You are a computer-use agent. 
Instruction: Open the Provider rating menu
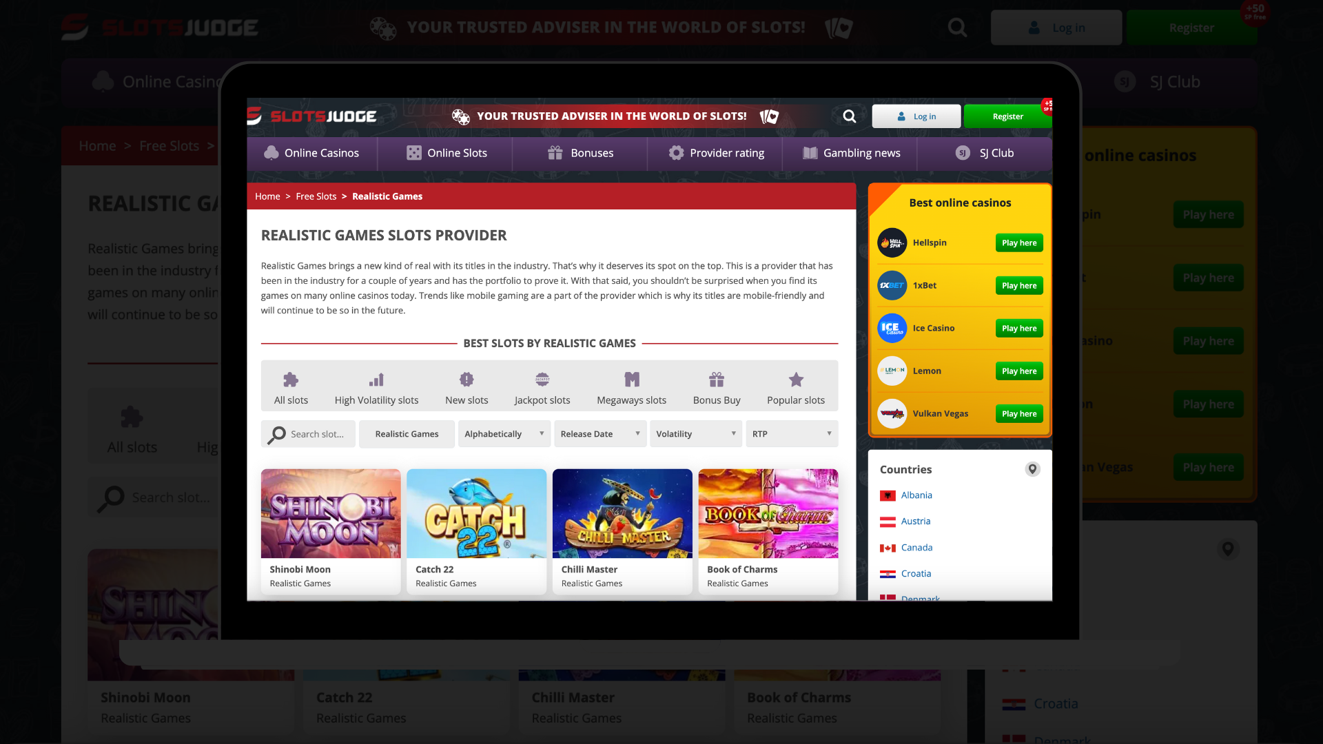(x=716, y=153)
